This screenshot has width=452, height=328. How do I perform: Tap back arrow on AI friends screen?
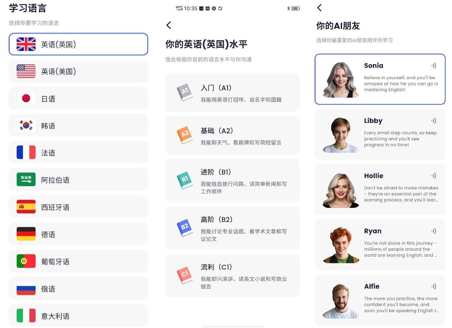[x=319, y=8]
